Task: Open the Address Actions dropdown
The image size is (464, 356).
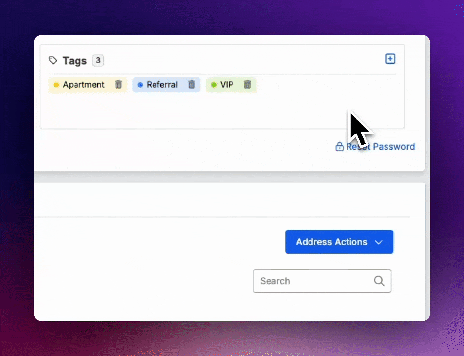Action: click(x=340, y=242)
